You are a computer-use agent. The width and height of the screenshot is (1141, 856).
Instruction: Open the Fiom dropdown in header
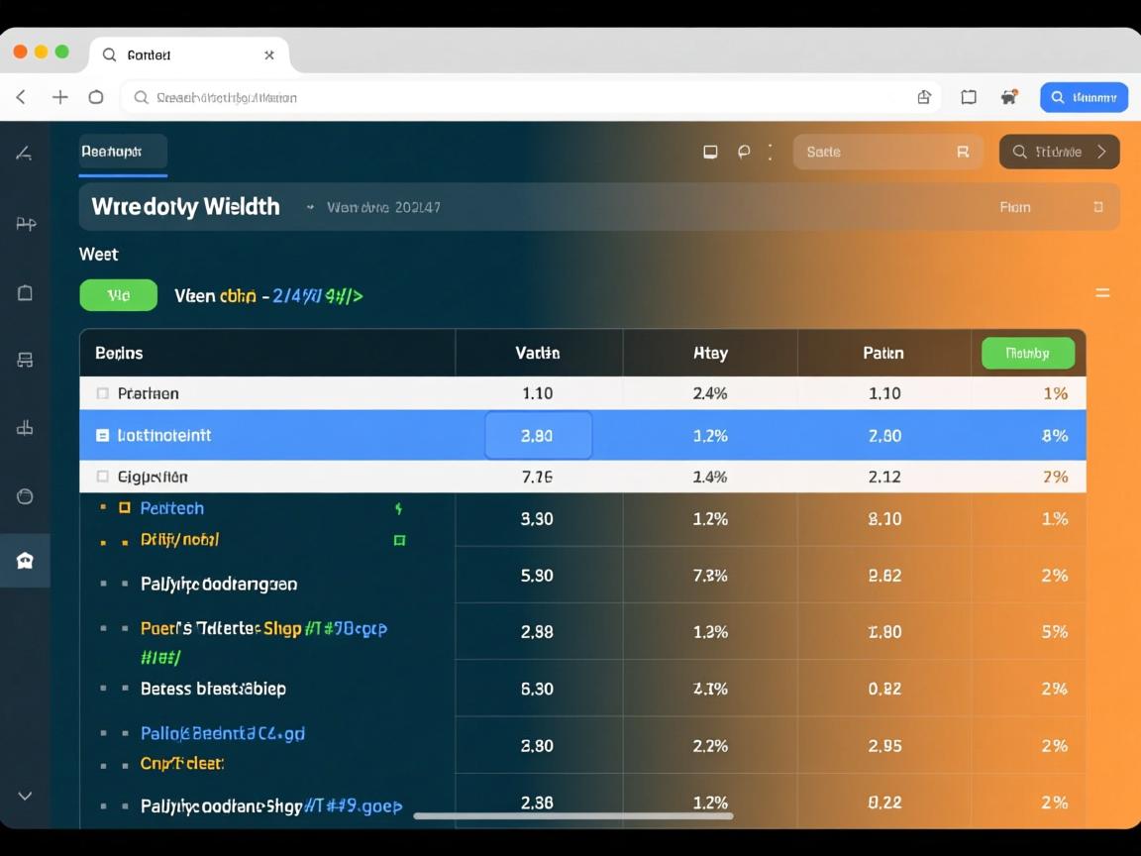click(1097, 207)
